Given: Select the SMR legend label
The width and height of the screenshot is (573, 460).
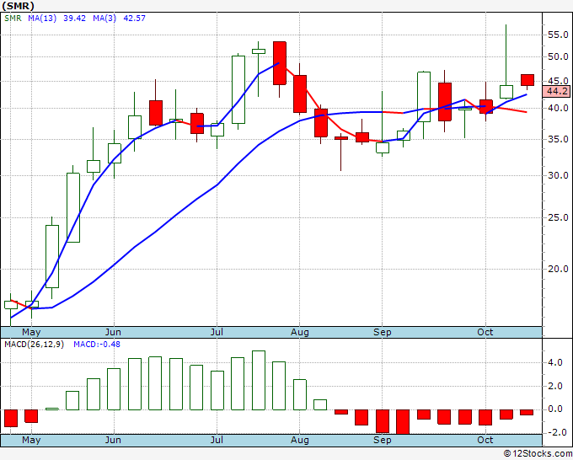Looking at the screenshot, I should click(13, 19).
